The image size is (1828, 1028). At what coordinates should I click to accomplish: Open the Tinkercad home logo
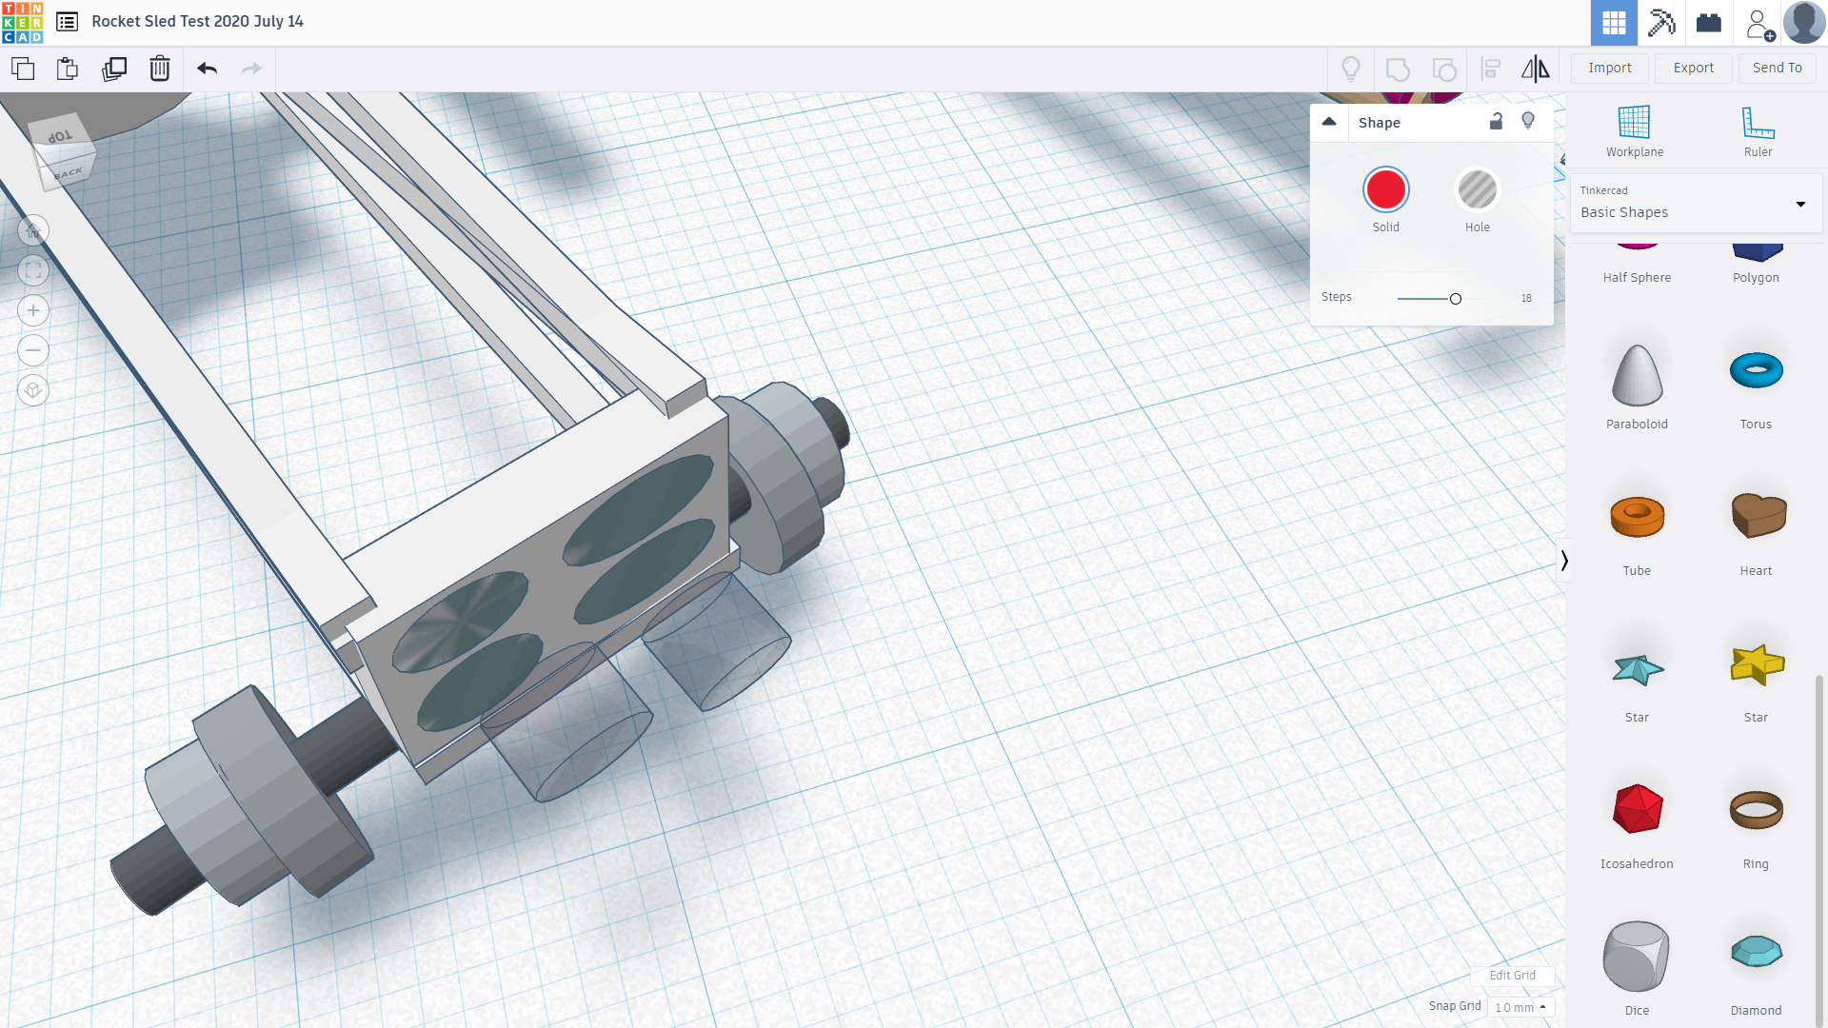[x=22, y=22]
